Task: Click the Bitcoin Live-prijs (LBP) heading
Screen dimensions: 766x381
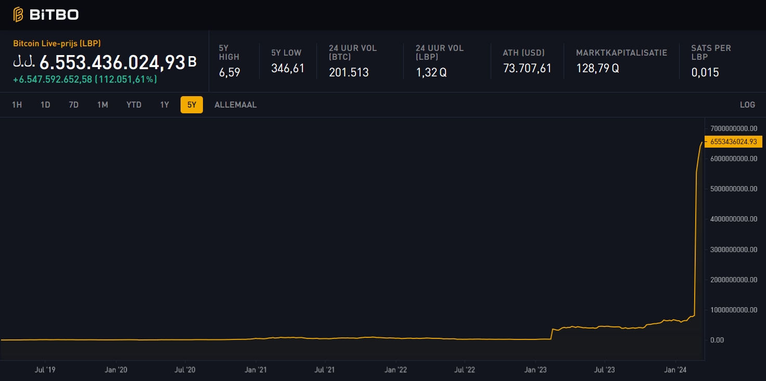Action: click(57, 44)
